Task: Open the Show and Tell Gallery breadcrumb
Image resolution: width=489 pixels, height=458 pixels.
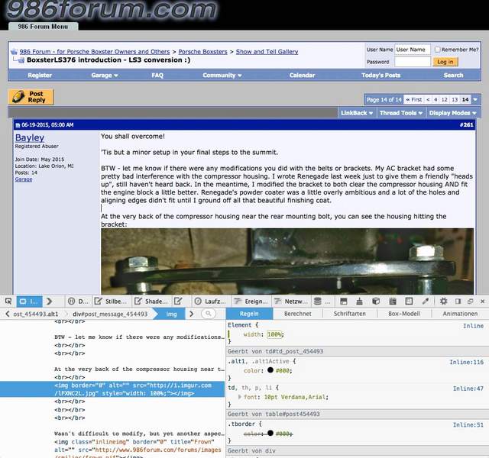Action: (x=267, y=52)
